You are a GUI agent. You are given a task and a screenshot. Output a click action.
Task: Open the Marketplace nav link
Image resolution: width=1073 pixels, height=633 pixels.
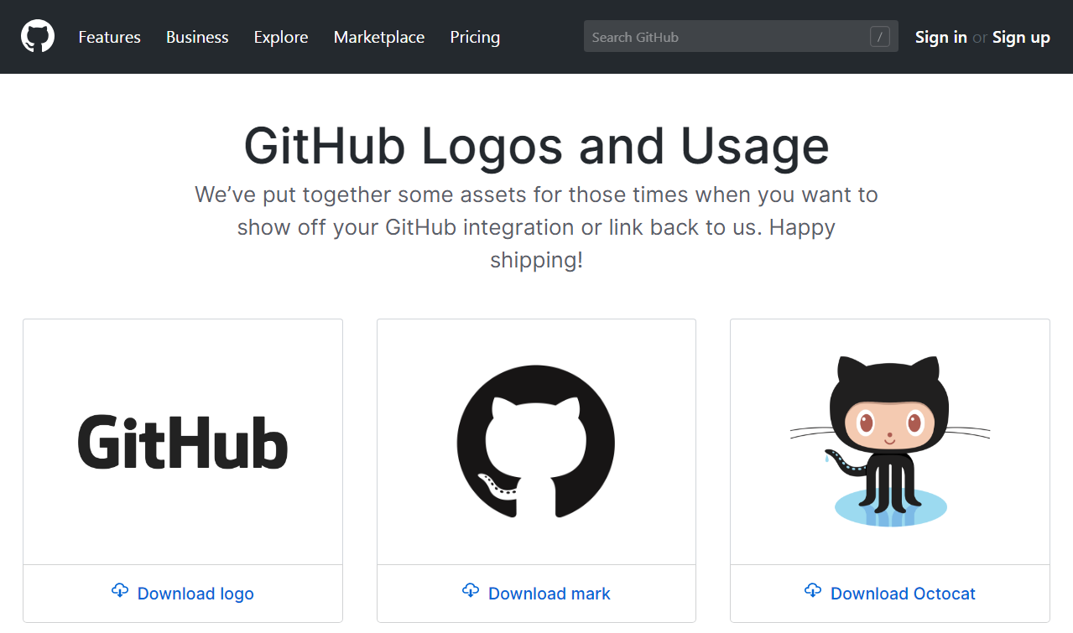point(379,37)
